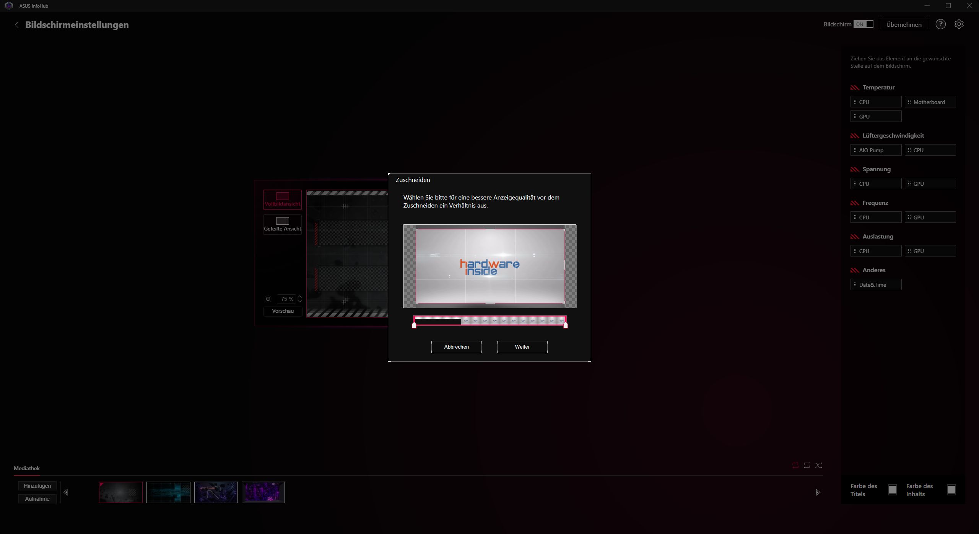Pick the Temperatur Motherboard element
This screenshot has height=534, width=979.
[x=930, y=102]
